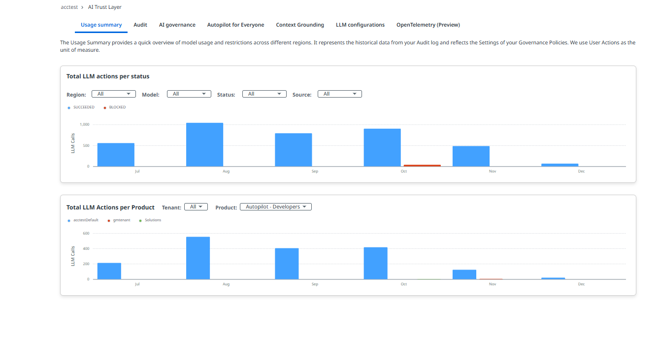Select the Context Grounding tab
Image resolution: width=659 pixels, height=344 pixels.
(300, 25)
